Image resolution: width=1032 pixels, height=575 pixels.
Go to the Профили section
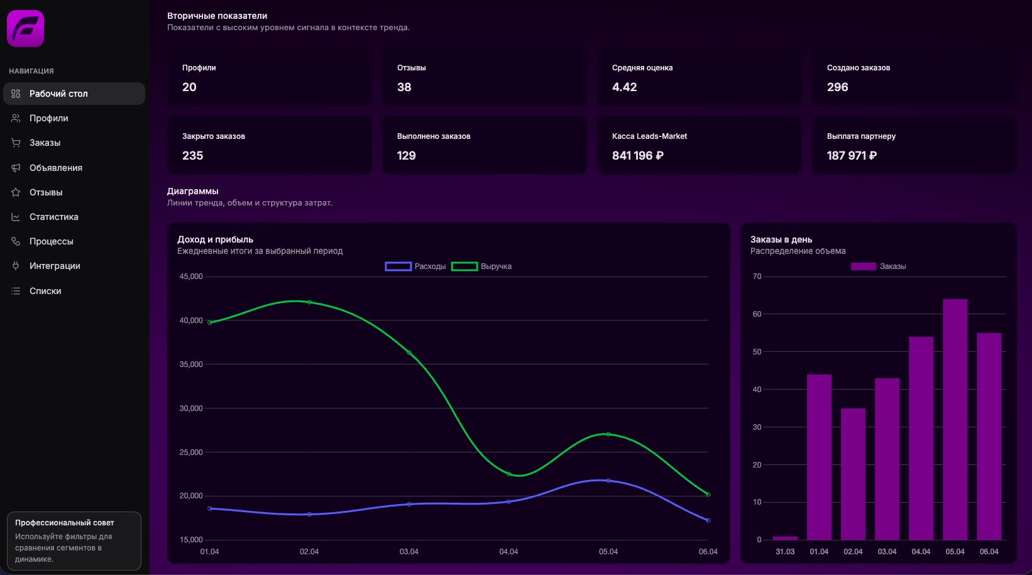pyautogui.click(x=74, y=118)
